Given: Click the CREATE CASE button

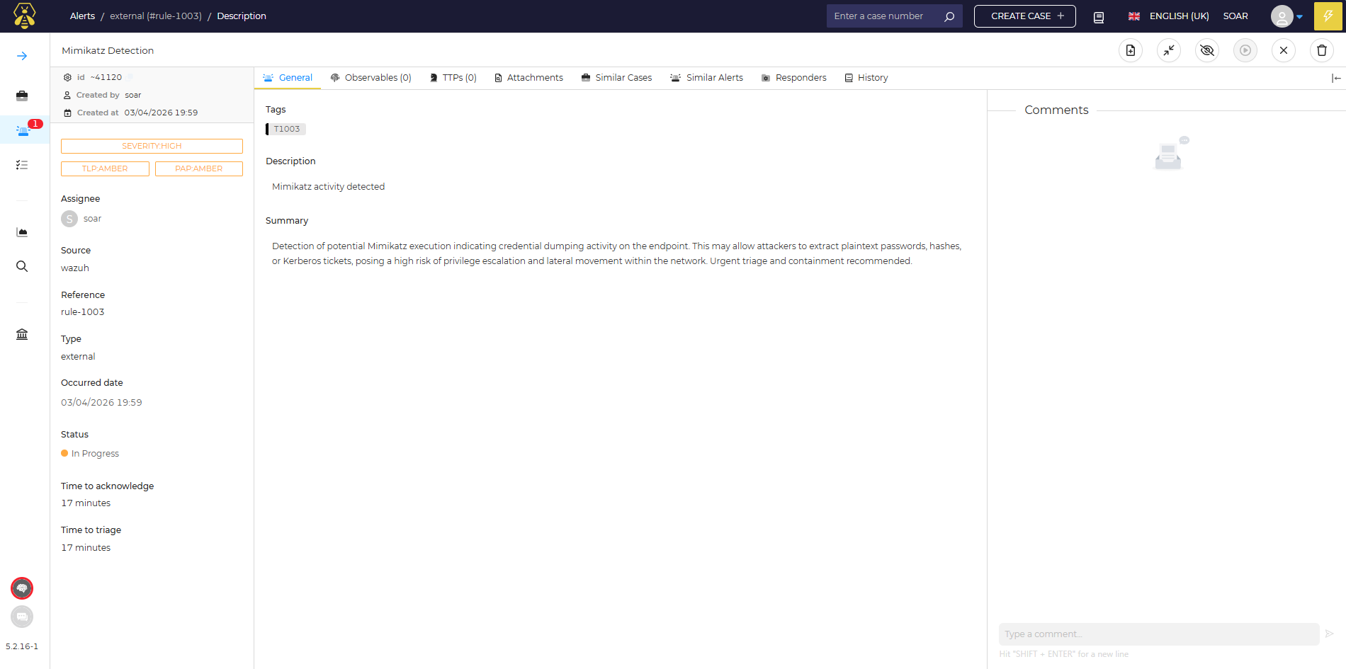Looking at the screenshot, I should [x=1025, y=16].
